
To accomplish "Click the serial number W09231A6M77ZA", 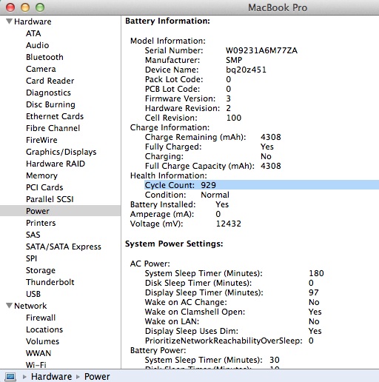I will point(261,50).
